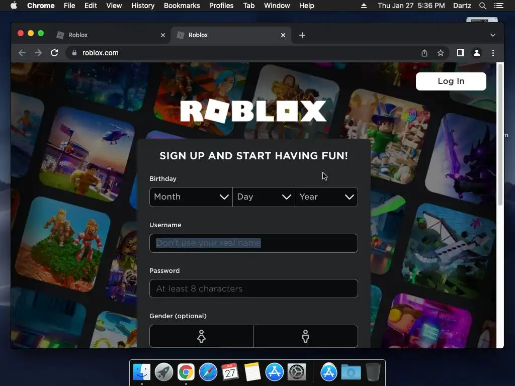Open Downloads folder in the Dock
Viewport: 515px width, 386px height.
(x=351, y=372)
